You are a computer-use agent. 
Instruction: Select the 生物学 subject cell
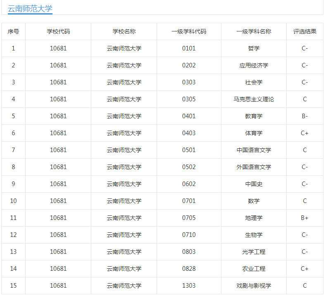tap(254, 235)
